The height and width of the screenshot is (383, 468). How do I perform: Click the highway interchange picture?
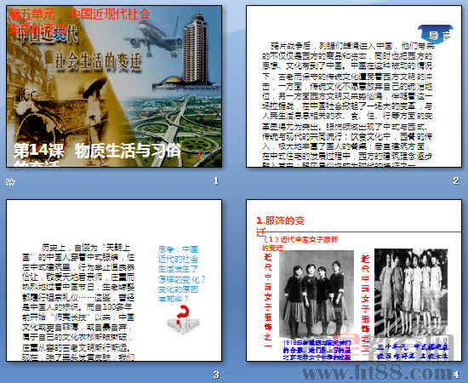pyautogui.click(x=174, y=129)
